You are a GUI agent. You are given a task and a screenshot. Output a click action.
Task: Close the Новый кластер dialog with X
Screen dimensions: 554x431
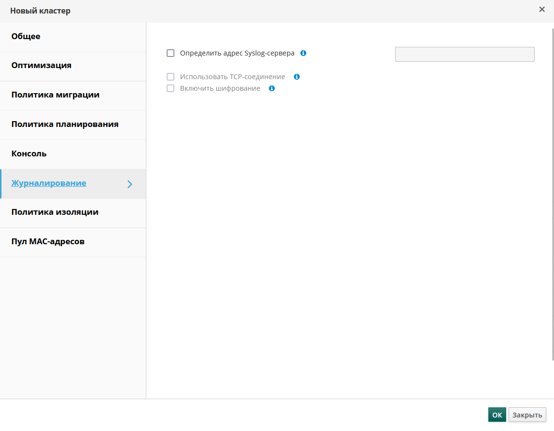541,10
